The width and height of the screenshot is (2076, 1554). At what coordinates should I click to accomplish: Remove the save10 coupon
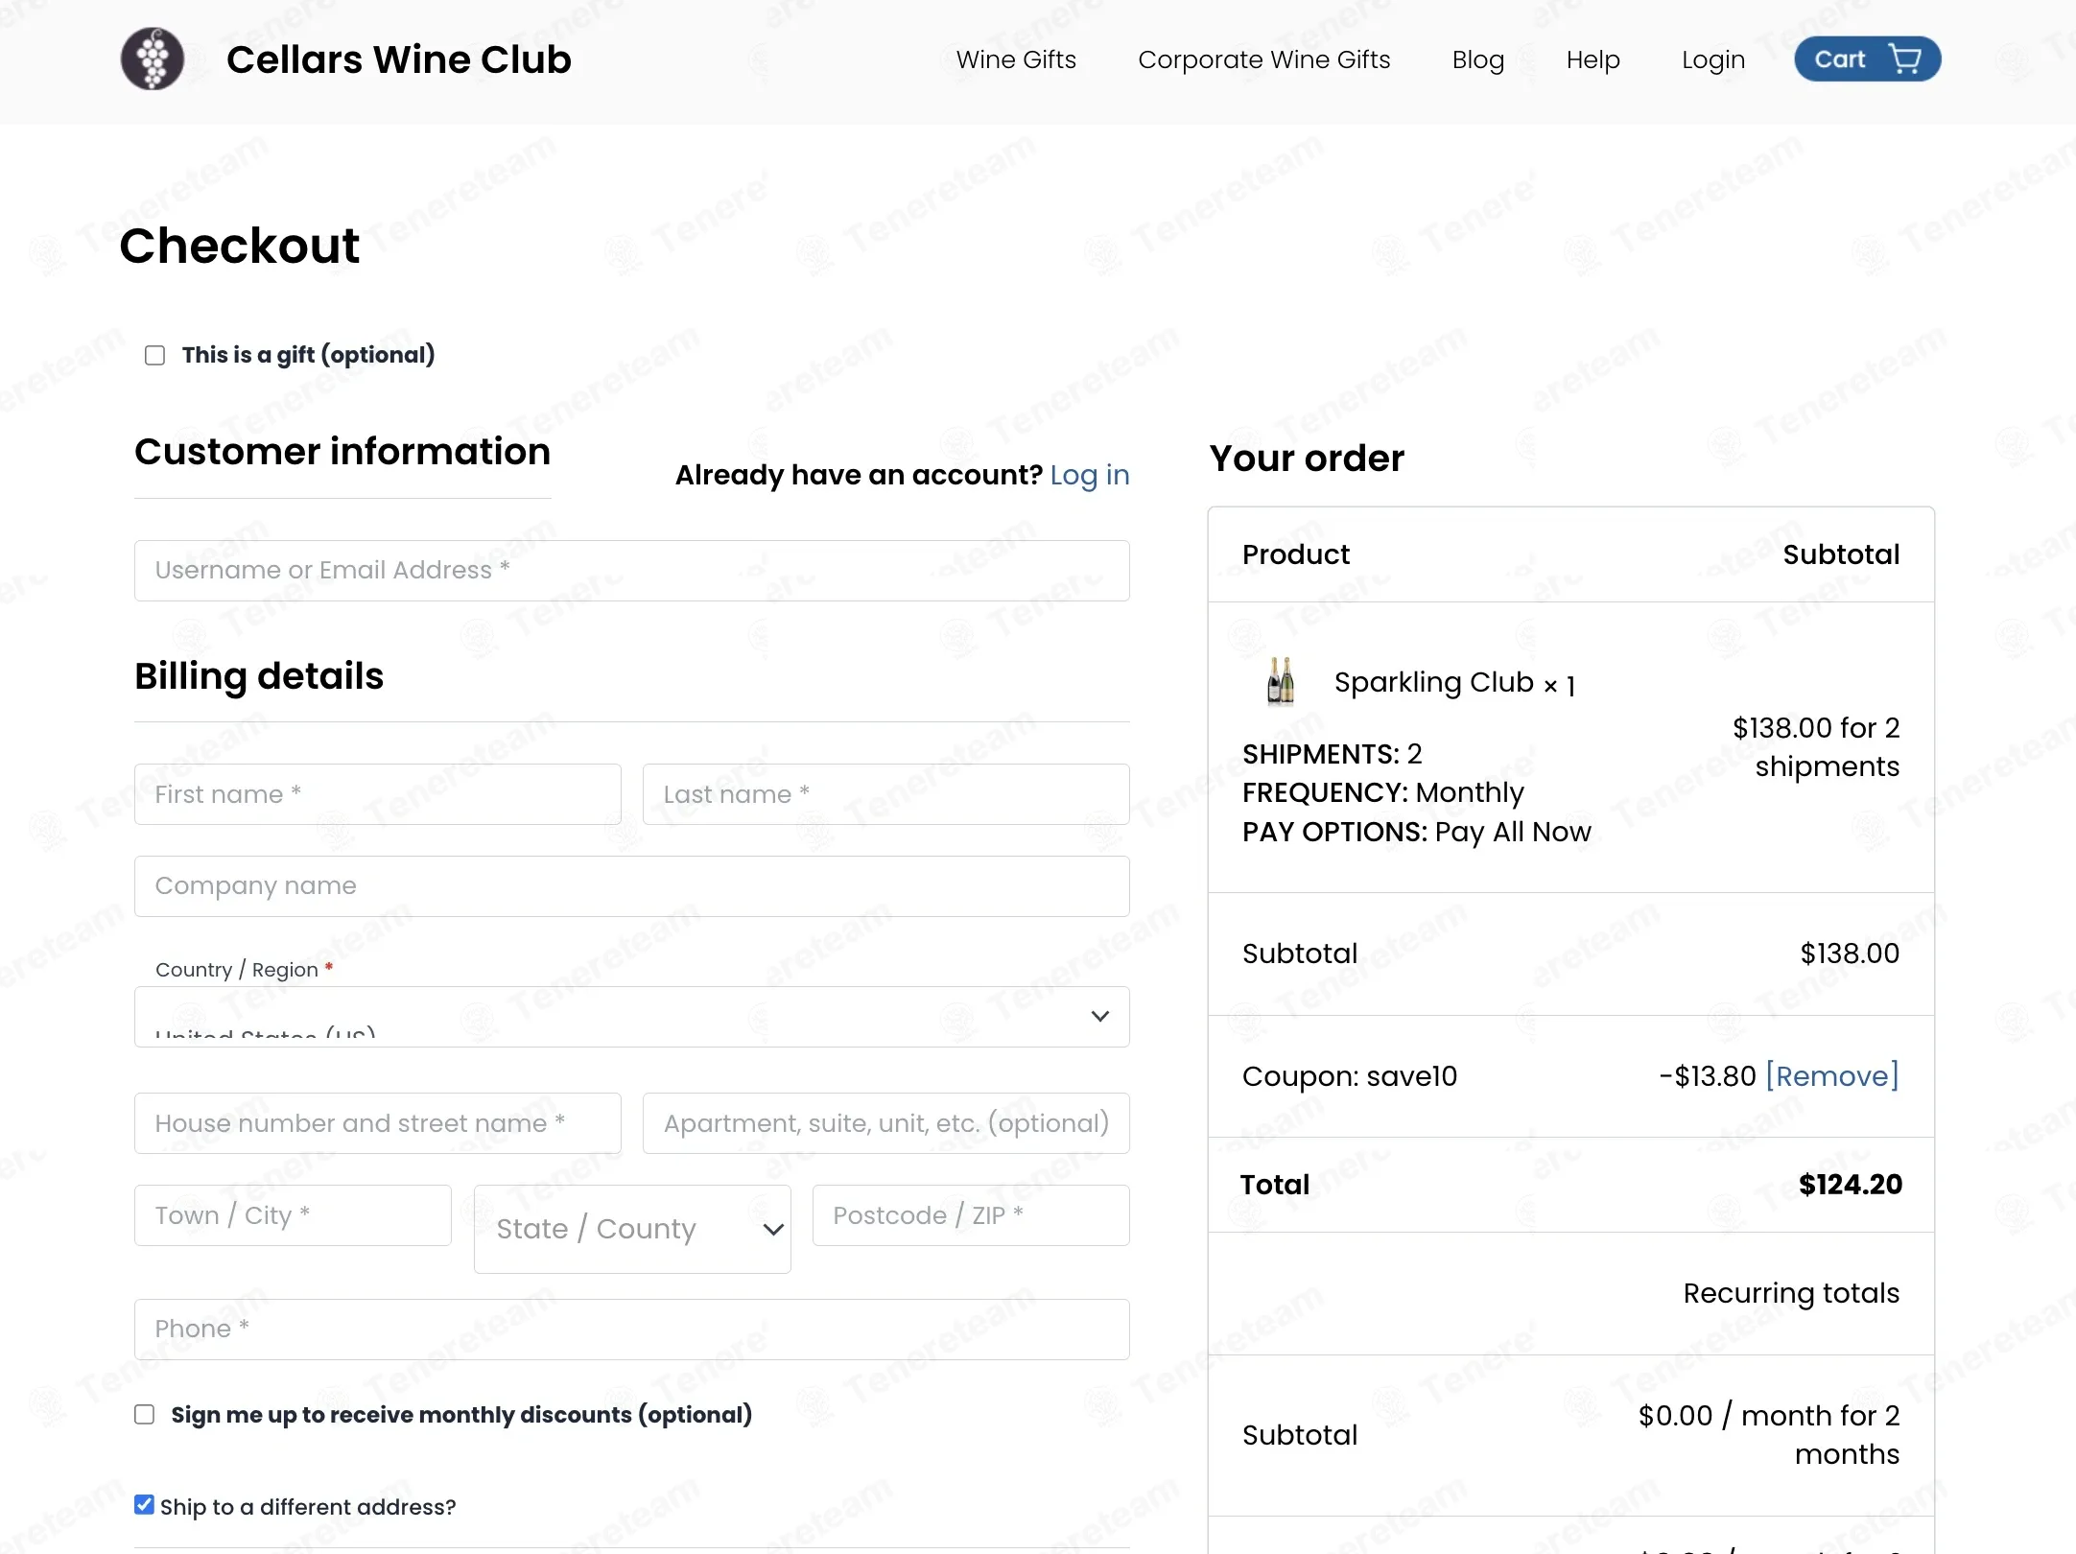click(x=1832, y=1076)
